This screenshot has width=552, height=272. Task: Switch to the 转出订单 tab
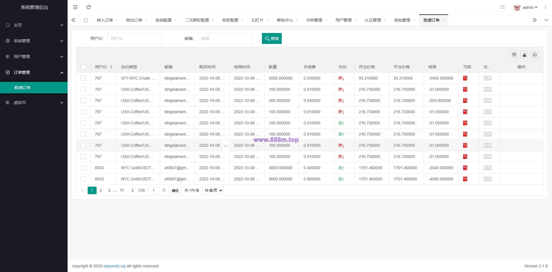tap(134, 20)
